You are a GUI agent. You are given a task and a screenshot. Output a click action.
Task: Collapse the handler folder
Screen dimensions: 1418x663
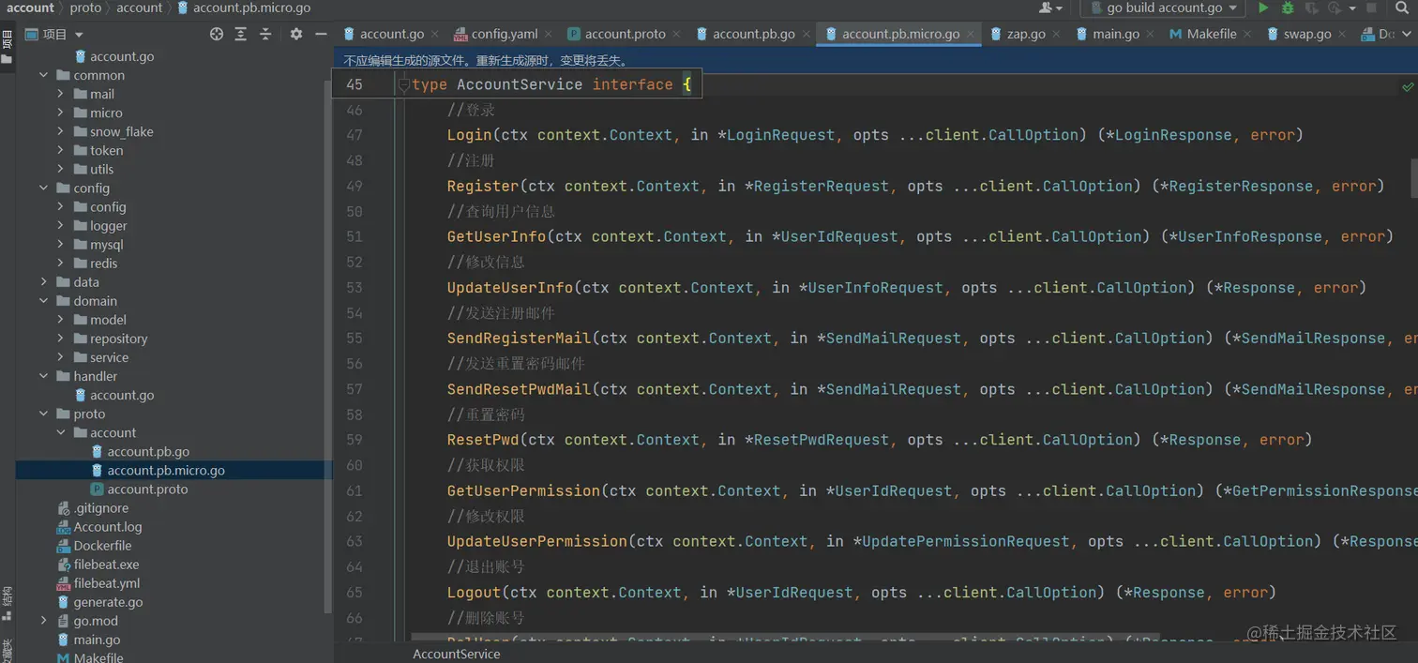(44, 376)
